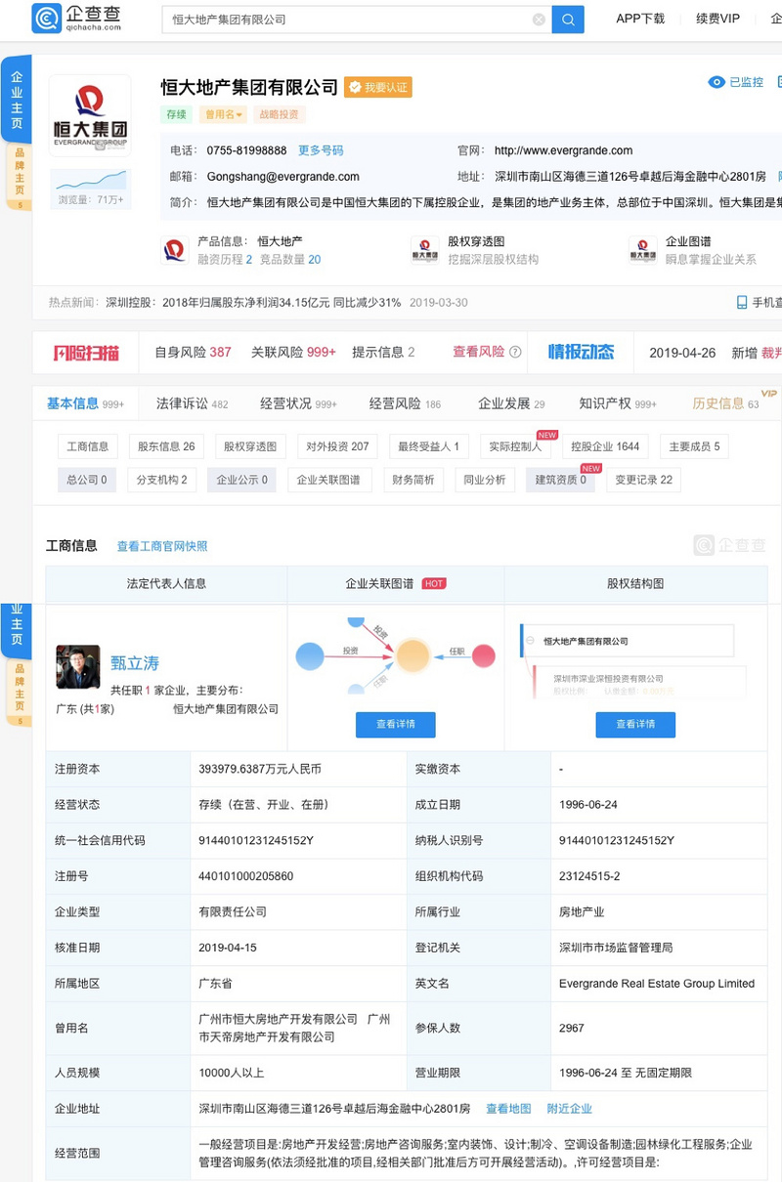Select the 企业主页 side tab at top

[x=16, y=101]
